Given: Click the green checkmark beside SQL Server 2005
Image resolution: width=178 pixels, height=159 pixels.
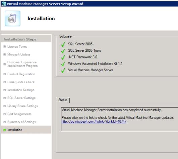Looking at the screenshot, I should 63,44.
